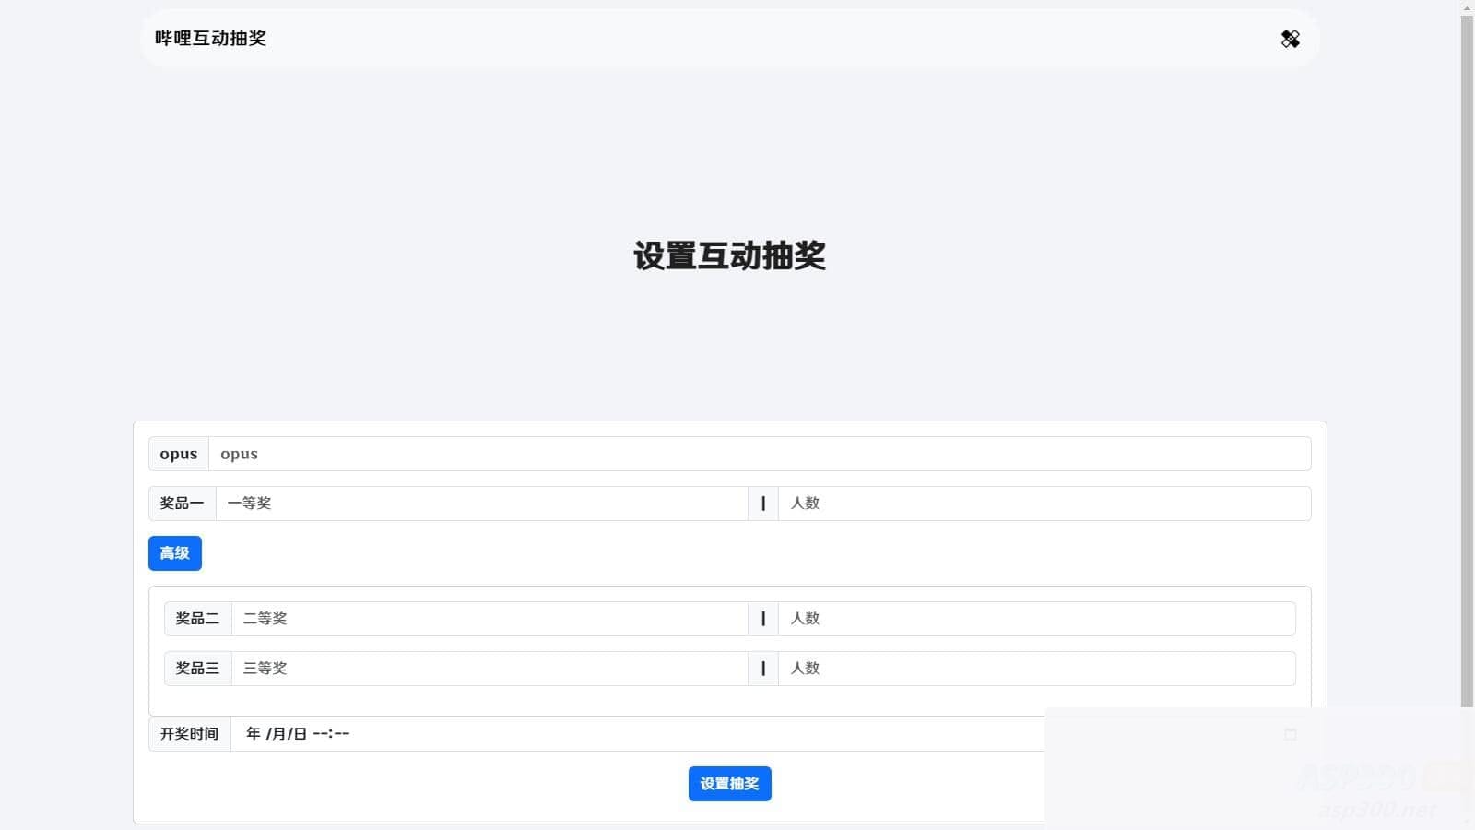The image size is (1475, 830).
Task: Click the 哔哩互动抽奖 header title
Action: tap(209, 39)
